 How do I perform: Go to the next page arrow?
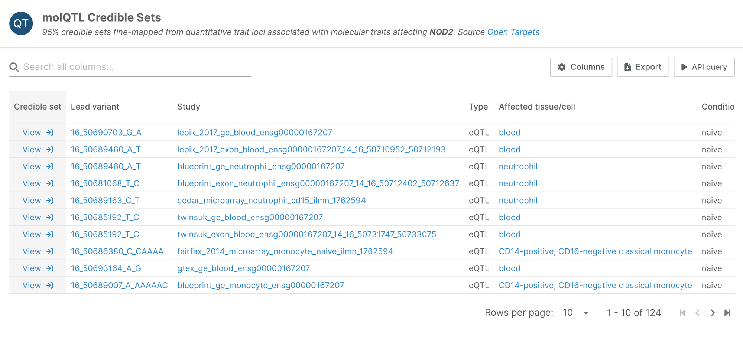[x=712, y=313]
